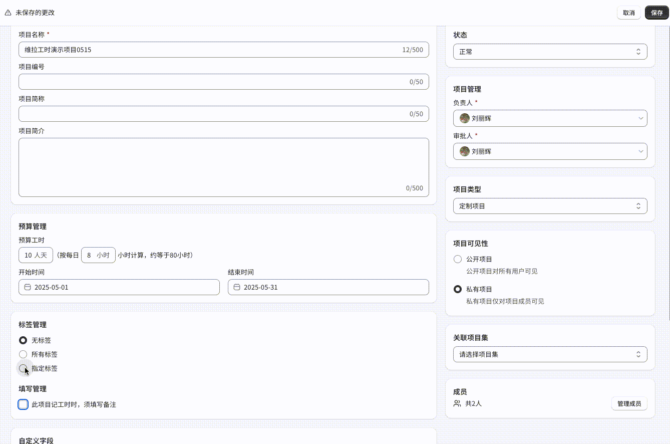
Task: Click the 项目简称 input field
Action: tap(224, 114)
